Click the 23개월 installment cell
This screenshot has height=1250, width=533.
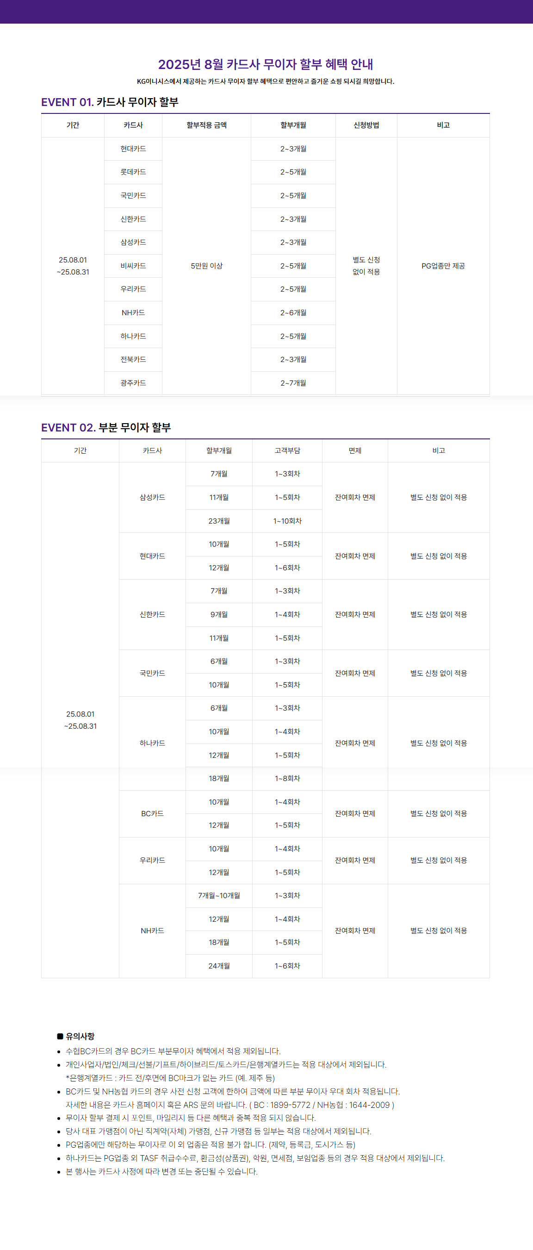coord(219,521)
